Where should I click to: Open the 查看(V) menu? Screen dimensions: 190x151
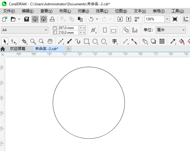click(x=46, y=11)
